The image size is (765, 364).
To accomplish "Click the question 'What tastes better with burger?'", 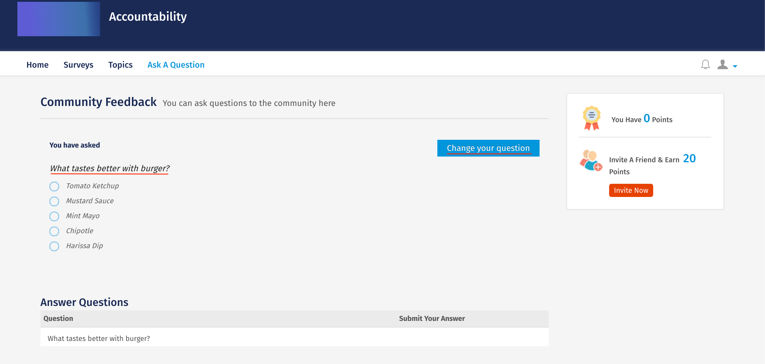I will [110, 168].
